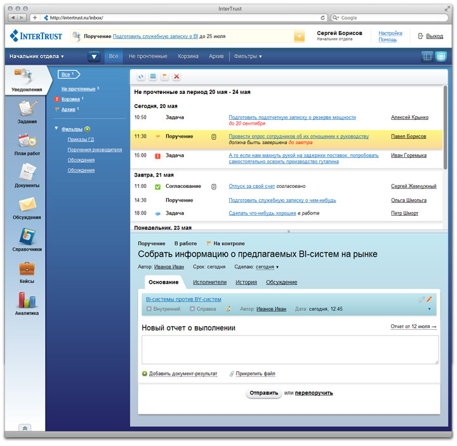The width and height of the screenshot is (457, 446).
Task: Click the Прикрепить файл link
Action: tap(255, 374)
